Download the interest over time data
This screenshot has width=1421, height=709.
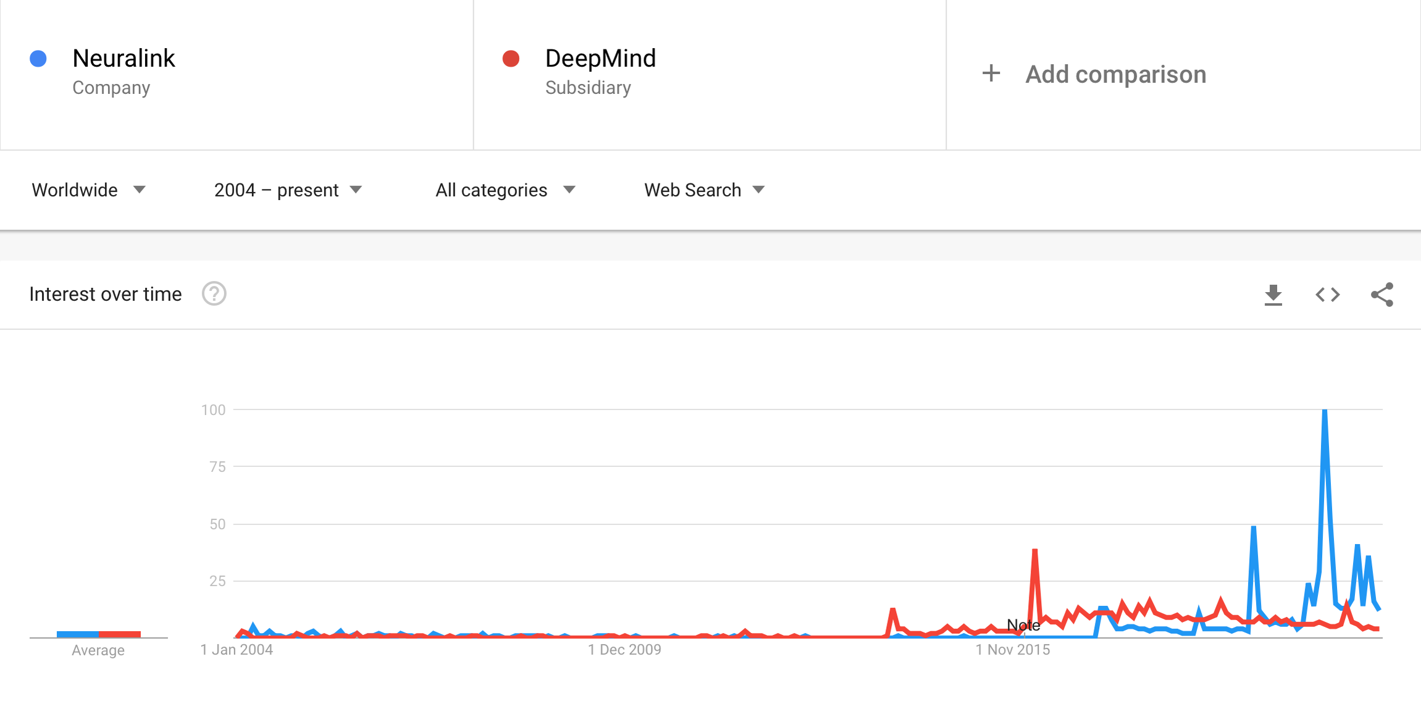[x=1273, y=295]
